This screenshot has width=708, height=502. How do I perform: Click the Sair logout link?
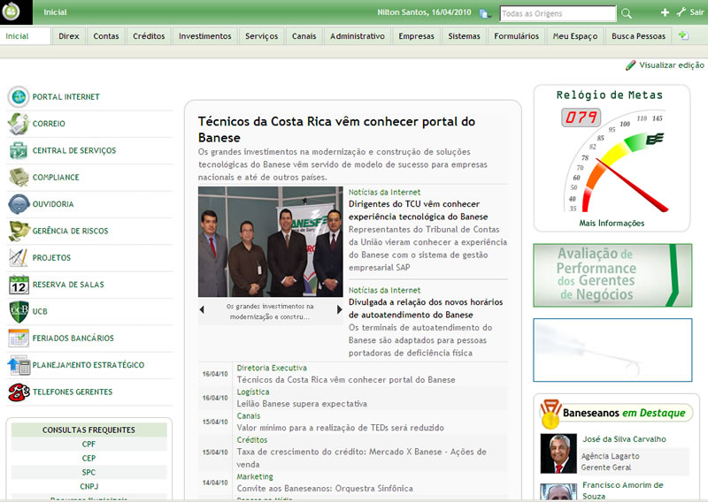click(x=696, y=12)
